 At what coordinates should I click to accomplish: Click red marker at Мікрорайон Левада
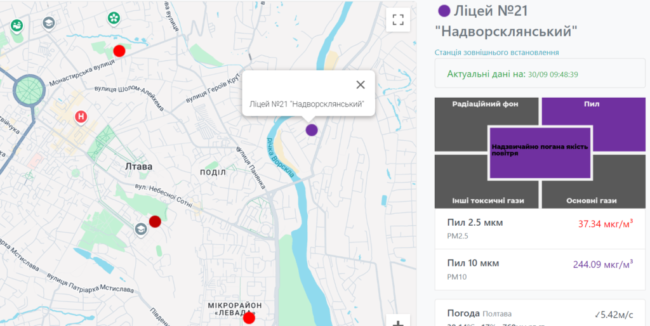[x=249, y=317]
